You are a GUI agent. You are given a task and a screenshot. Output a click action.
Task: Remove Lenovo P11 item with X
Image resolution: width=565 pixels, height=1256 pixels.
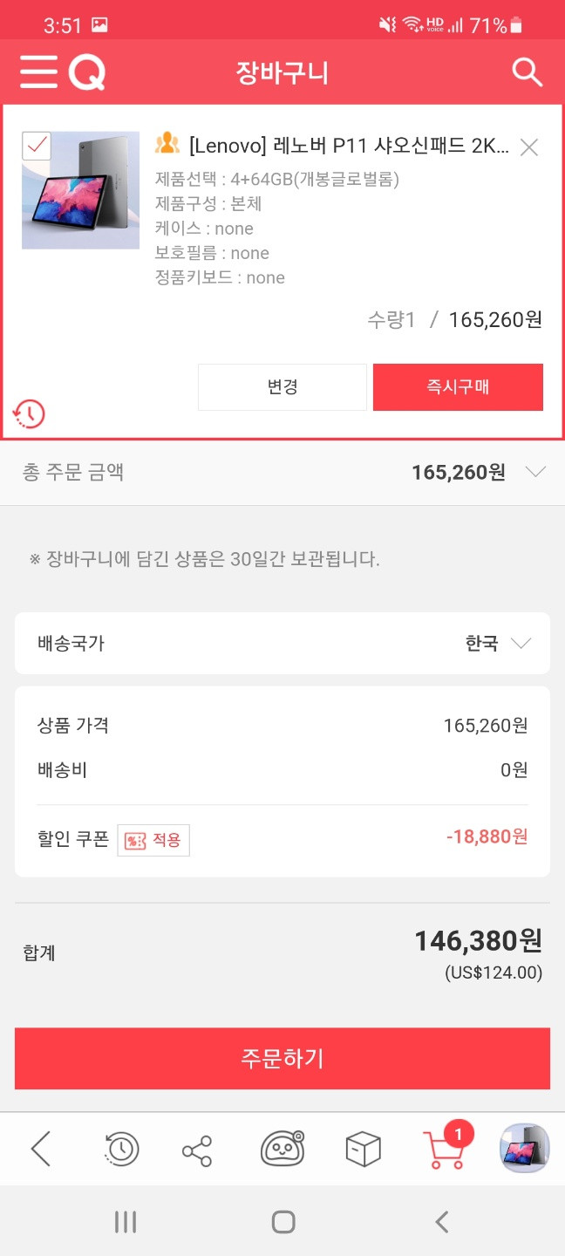pos(528,147)
